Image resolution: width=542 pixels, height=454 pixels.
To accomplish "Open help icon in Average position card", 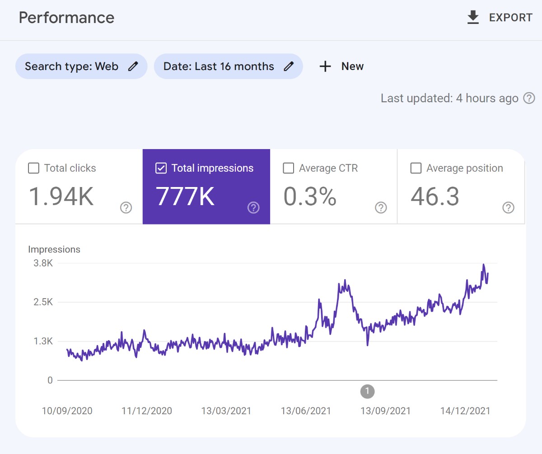I will 508,207.
